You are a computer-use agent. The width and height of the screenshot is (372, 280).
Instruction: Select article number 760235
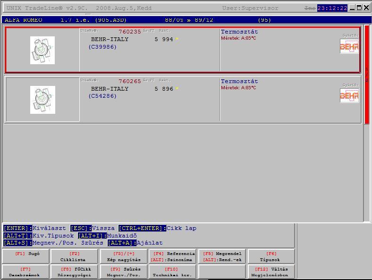click(x=130, y=32)
